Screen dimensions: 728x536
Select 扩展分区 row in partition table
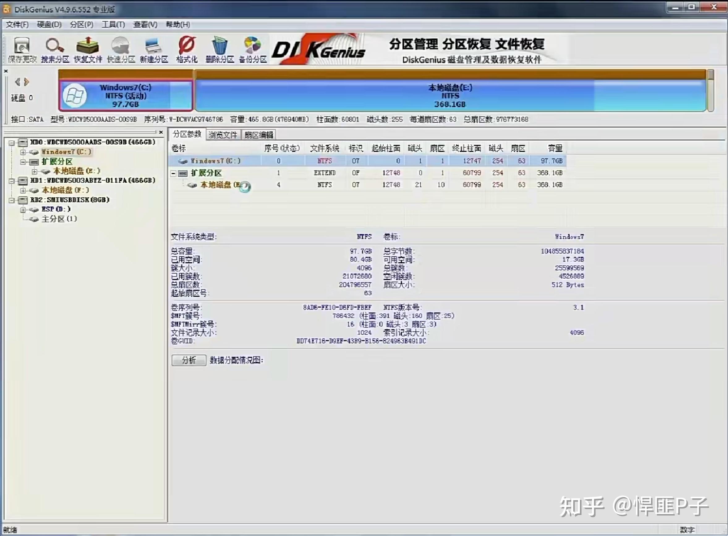(x=368, y=173)
